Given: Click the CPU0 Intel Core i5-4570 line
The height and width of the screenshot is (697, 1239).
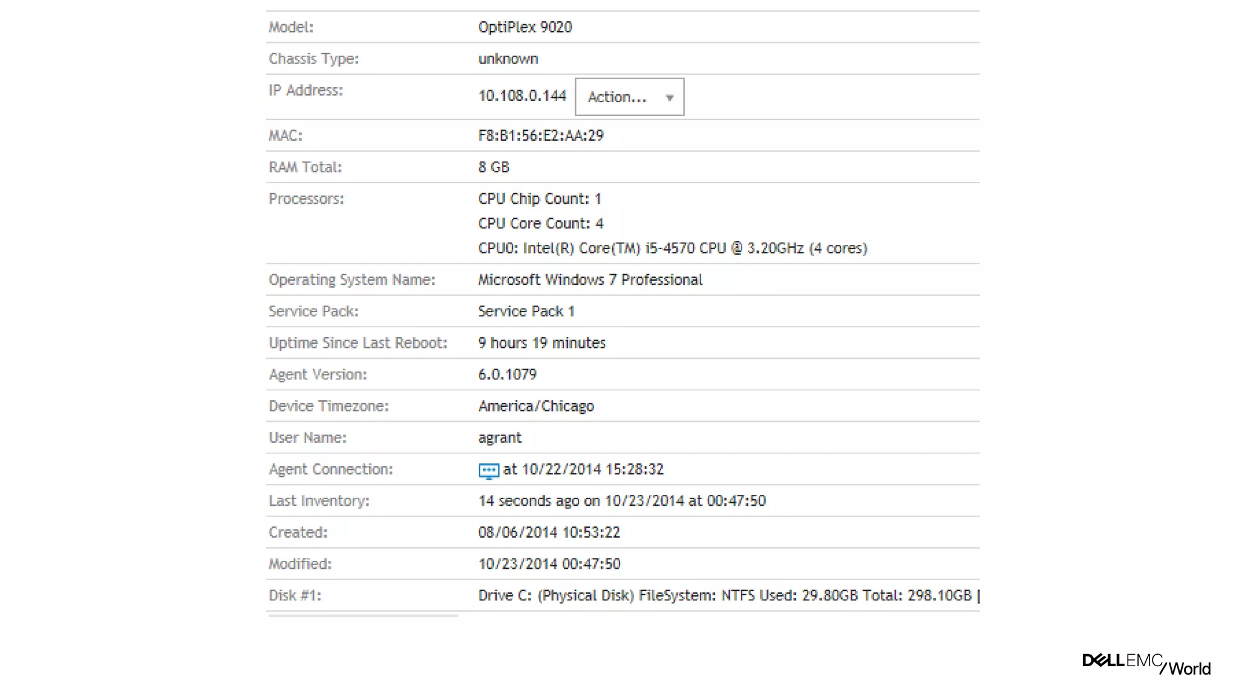Looking at the screenshot, I should pos(672,248).
